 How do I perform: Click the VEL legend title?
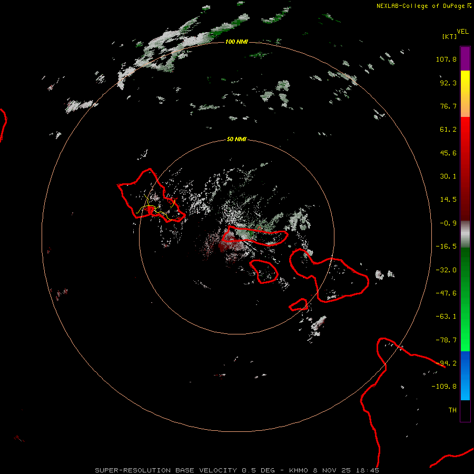[x=463, y=32]
